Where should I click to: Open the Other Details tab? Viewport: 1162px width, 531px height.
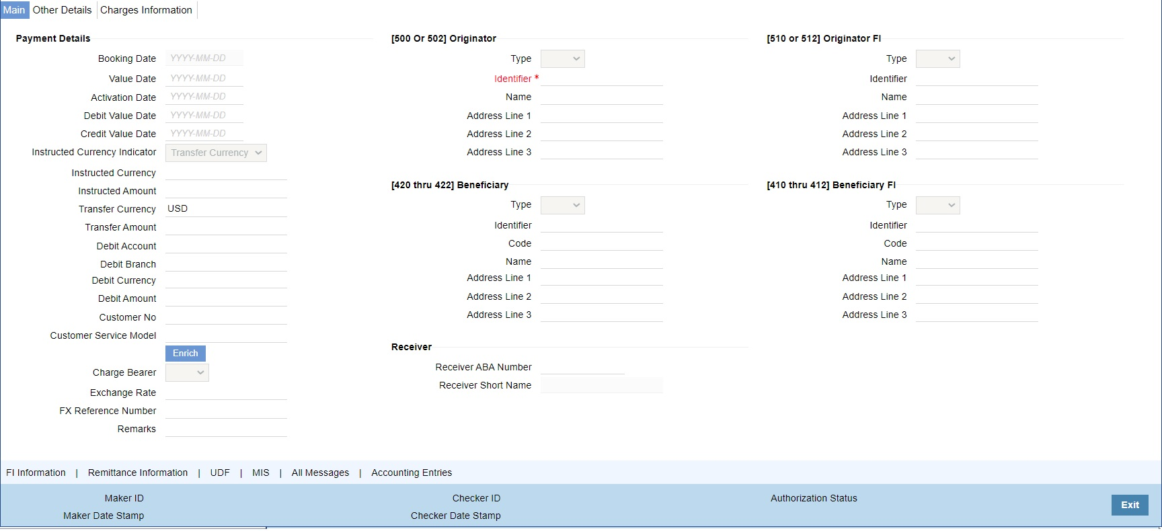(x=62, y=10)
